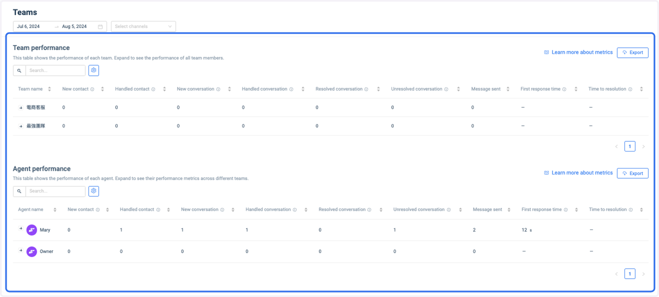
Task: Expand the 最強團隊 team row
Action: (x=21, y=126)
